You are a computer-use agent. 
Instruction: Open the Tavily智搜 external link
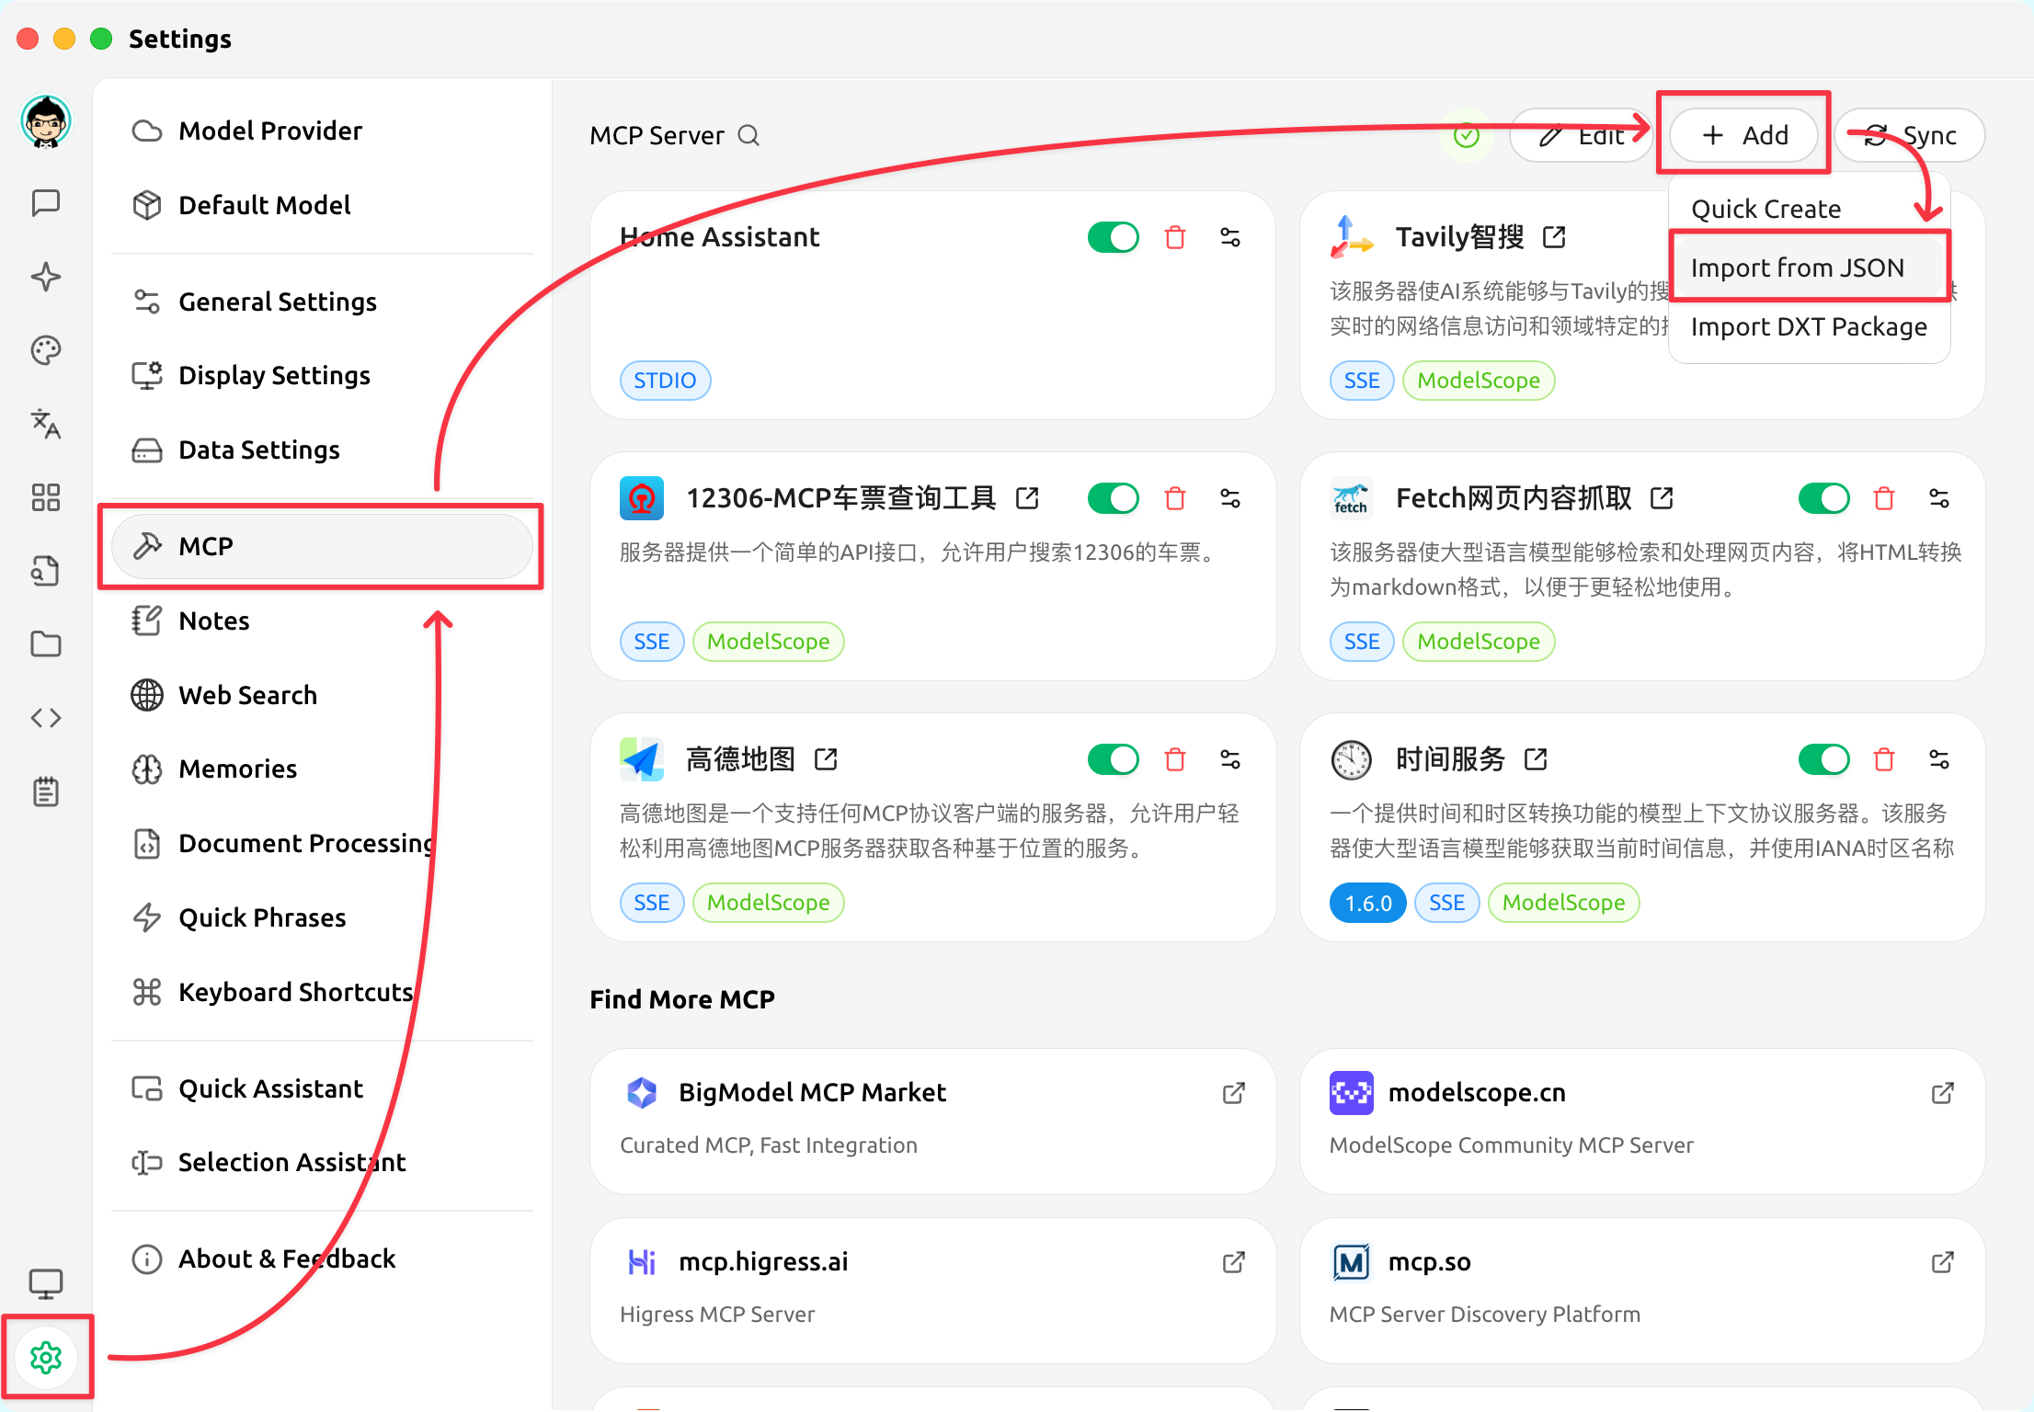click(1554, 235)
